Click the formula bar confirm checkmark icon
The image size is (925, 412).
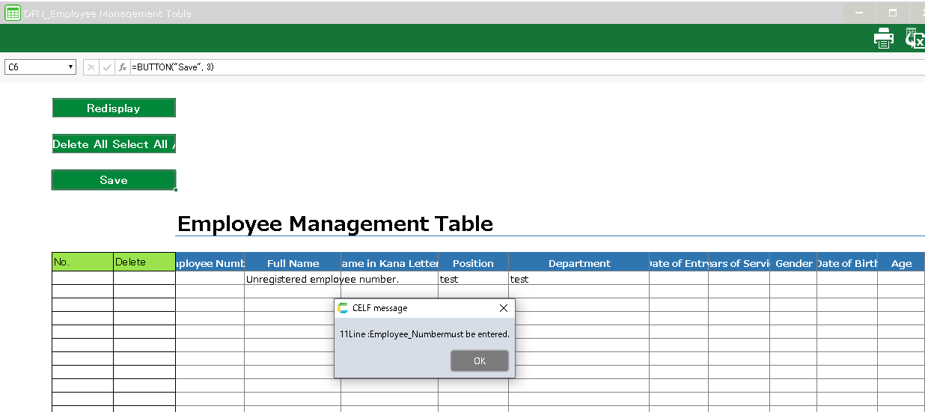coord(107,67)
